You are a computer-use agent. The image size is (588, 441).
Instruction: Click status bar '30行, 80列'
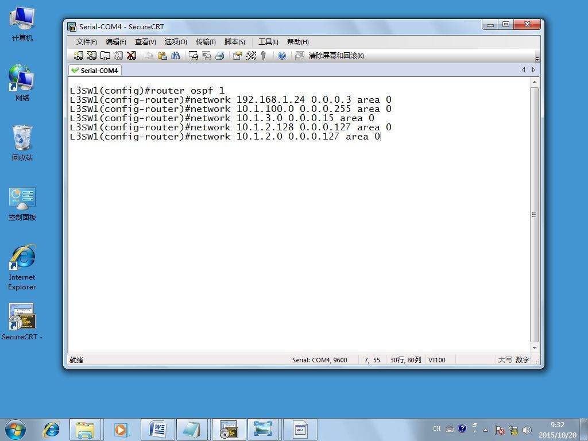[405, 360]
